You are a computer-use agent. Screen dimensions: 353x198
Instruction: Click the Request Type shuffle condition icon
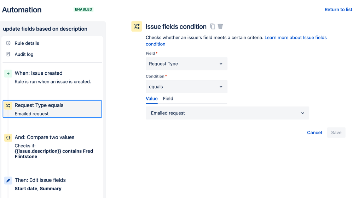[8, 105]
